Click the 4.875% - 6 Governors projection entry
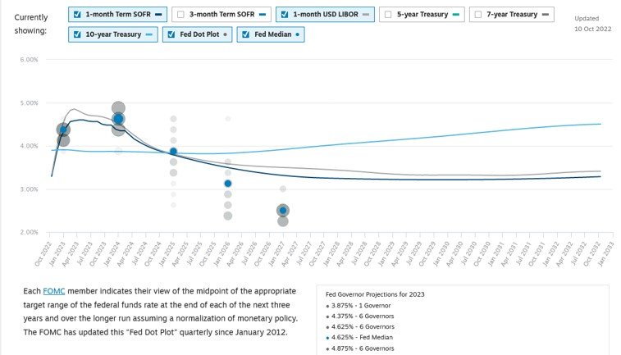The height and width of the screenshot is (355, 621). 361,348
